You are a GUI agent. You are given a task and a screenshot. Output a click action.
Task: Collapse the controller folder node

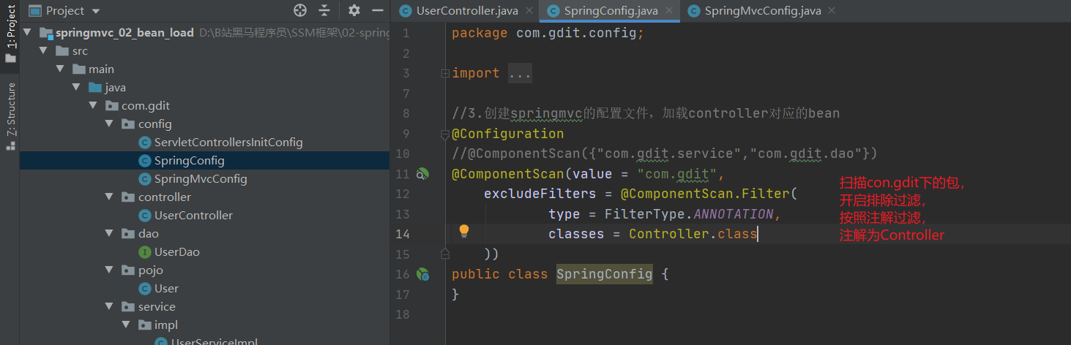click(x=109, y=197)
